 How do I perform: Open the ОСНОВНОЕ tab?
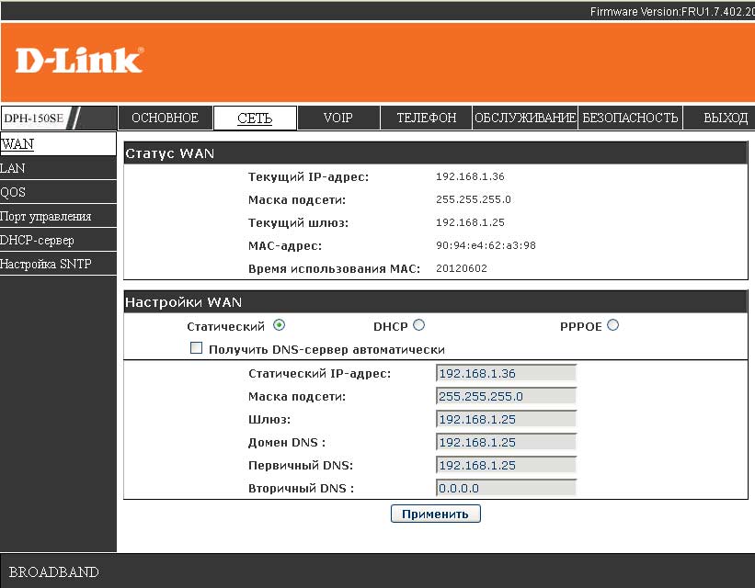pyautogui.click(x=165, y=118)
